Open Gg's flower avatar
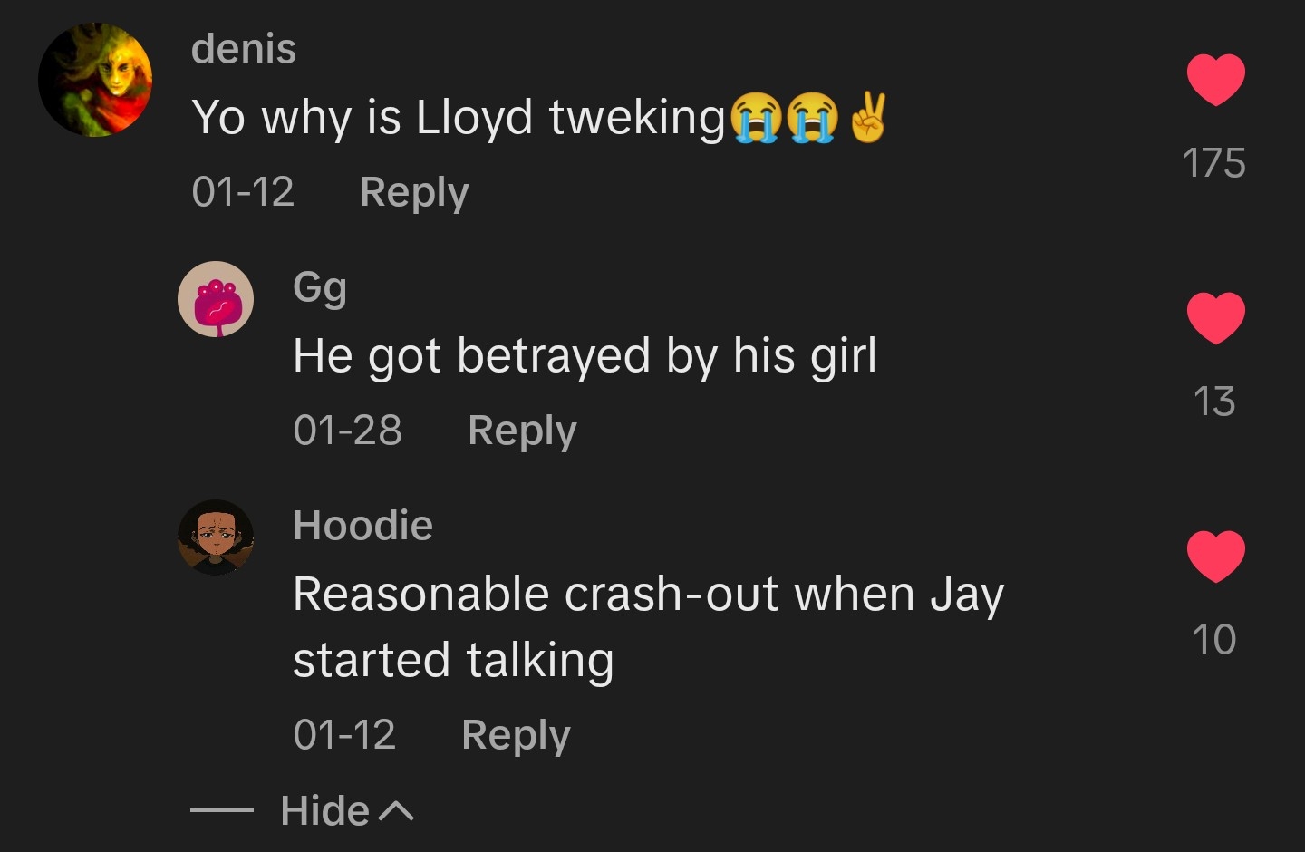 [216, 299]
